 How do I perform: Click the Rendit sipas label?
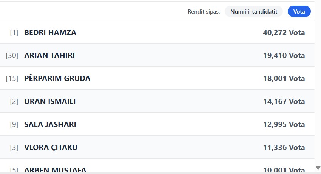(204, 12)
